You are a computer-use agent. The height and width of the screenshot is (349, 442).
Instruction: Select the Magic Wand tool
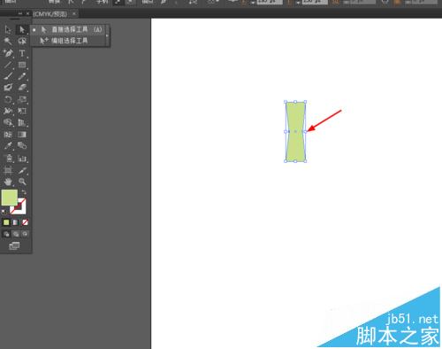coord(8,41)
